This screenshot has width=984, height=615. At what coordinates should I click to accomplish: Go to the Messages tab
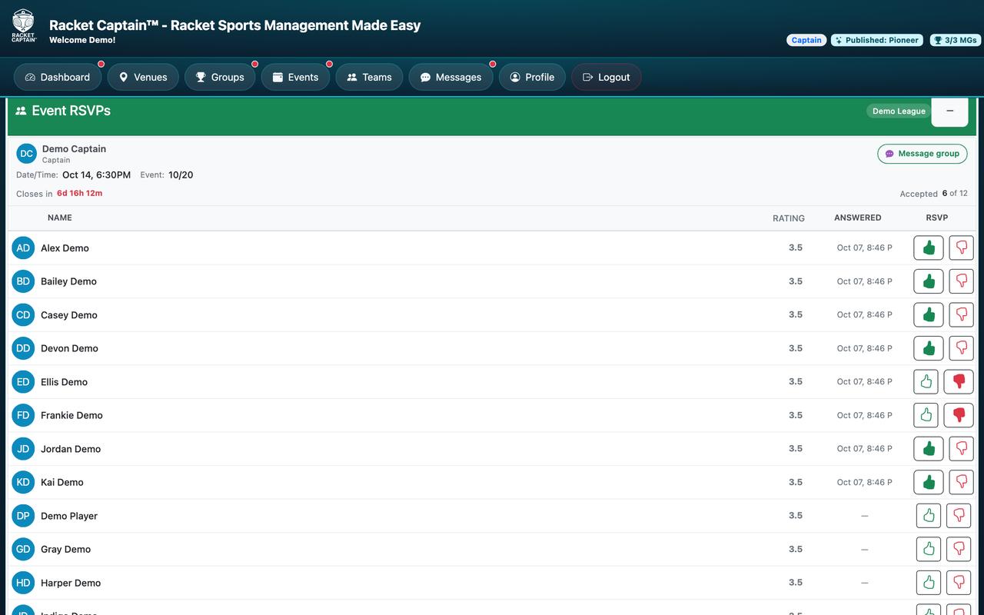(x=450, y=77)
